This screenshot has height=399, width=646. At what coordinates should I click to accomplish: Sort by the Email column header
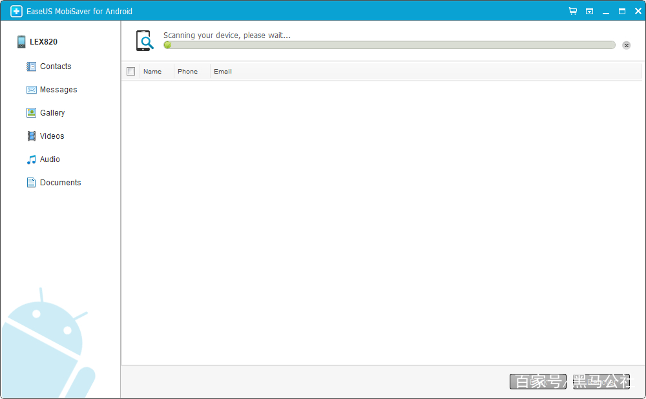pyautogui.click(x=223, y=71)
